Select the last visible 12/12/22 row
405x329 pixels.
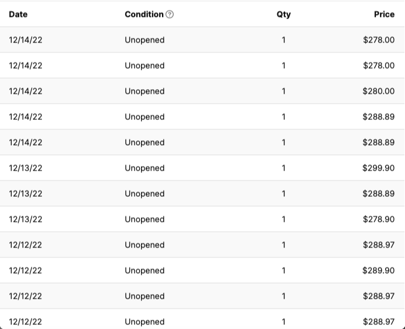pyautogui.click(x=202, y=319)
